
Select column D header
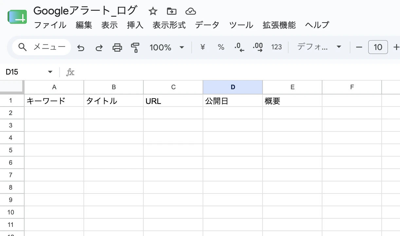pyautogui.click(x=233, y=87)
